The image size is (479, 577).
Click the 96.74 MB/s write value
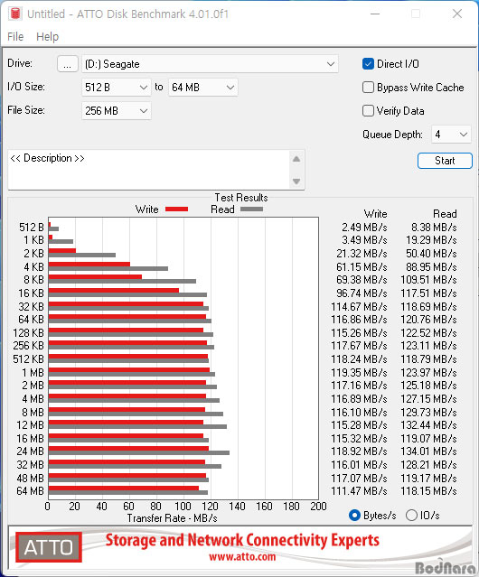362,293
